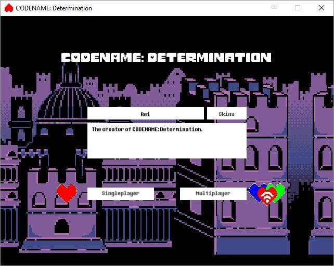The width and height of the screenshot is (334, 266).
Task: Close the CODENAME: Determination window
Action: pos(322,8)
